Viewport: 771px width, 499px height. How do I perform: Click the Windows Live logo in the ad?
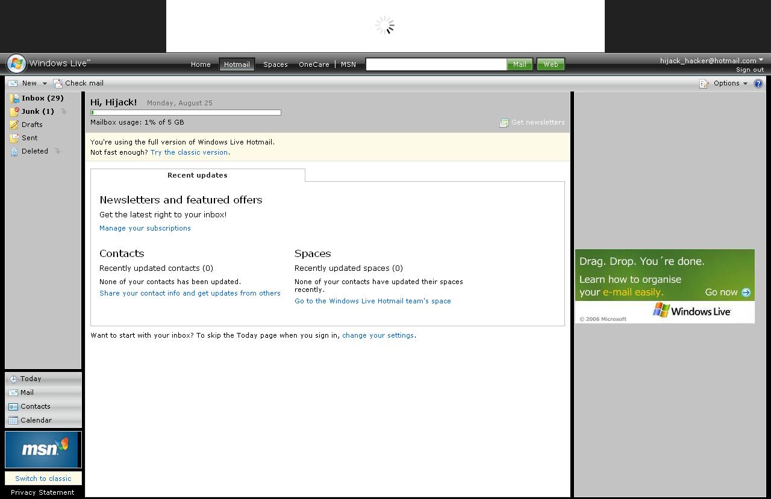(692, 311)
